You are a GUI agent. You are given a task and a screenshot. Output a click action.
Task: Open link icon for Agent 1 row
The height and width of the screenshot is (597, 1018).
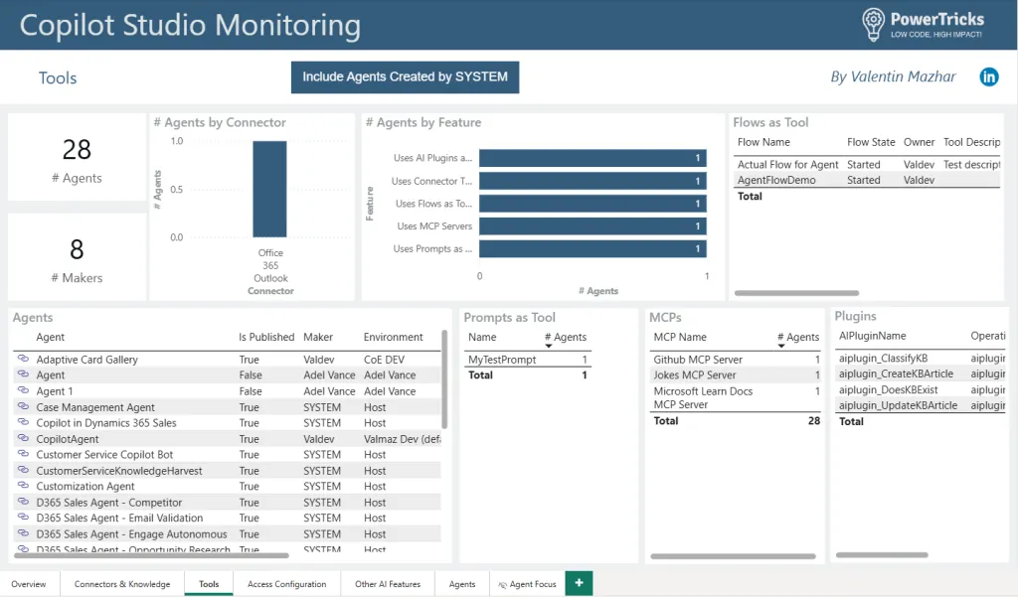[24, 390]
